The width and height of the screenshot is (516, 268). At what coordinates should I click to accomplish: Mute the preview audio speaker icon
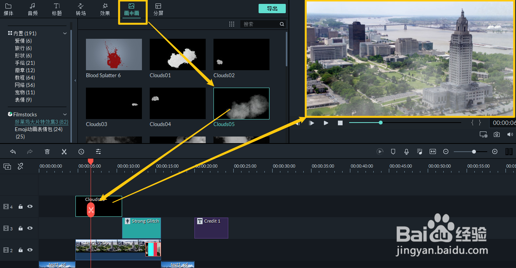[x=510, y=134]
